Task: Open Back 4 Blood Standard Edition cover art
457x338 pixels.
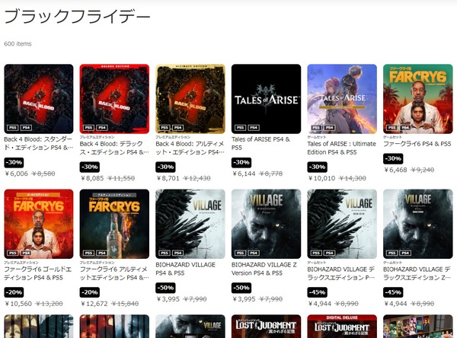Action: click(39, 99)
